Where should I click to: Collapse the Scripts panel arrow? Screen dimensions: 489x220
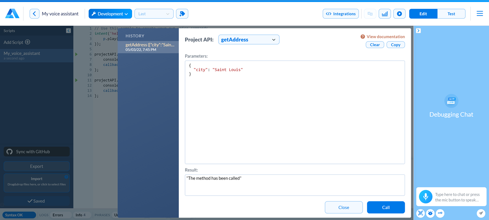click(68, 30)
